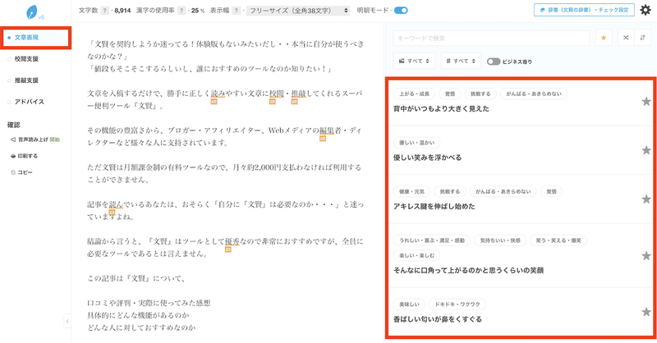Star the expression 優しい笑みを浮かべる

tap(646, 150)
